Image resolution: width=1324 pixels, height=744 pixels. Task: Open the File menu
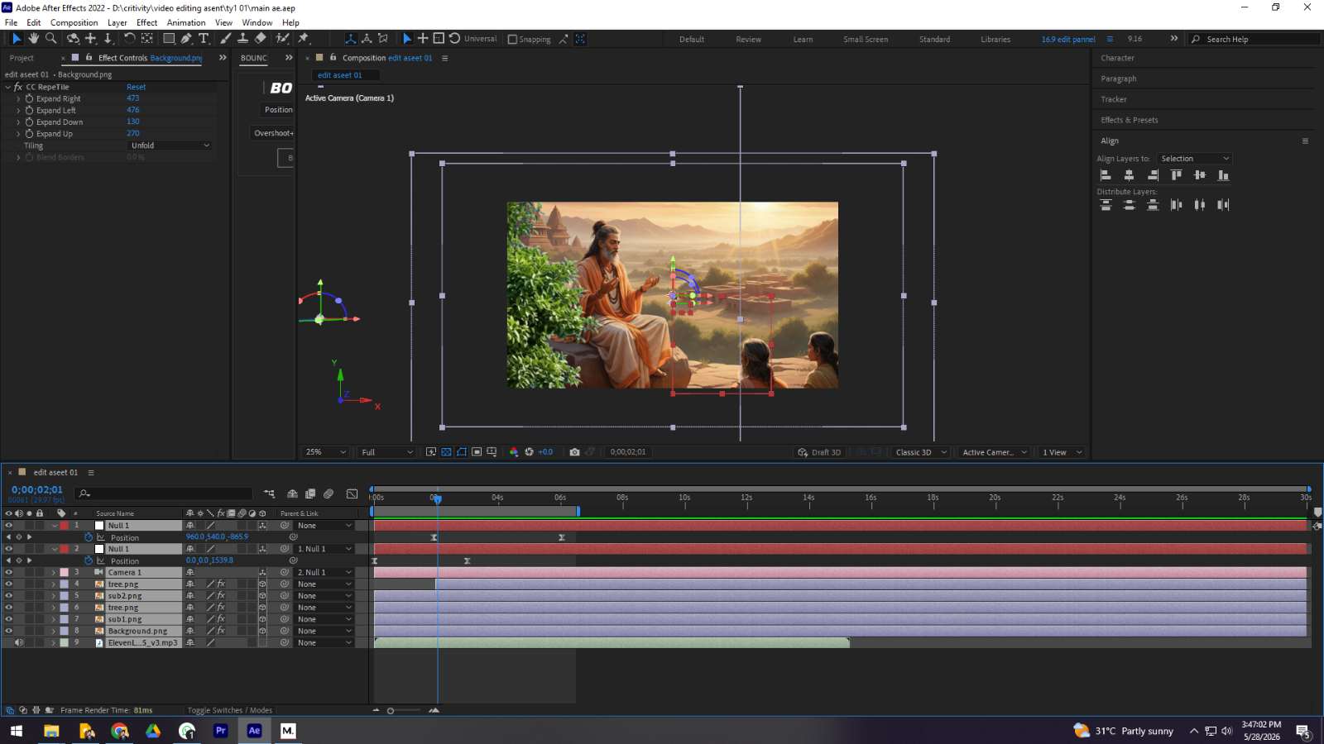[x=12, y=22]
